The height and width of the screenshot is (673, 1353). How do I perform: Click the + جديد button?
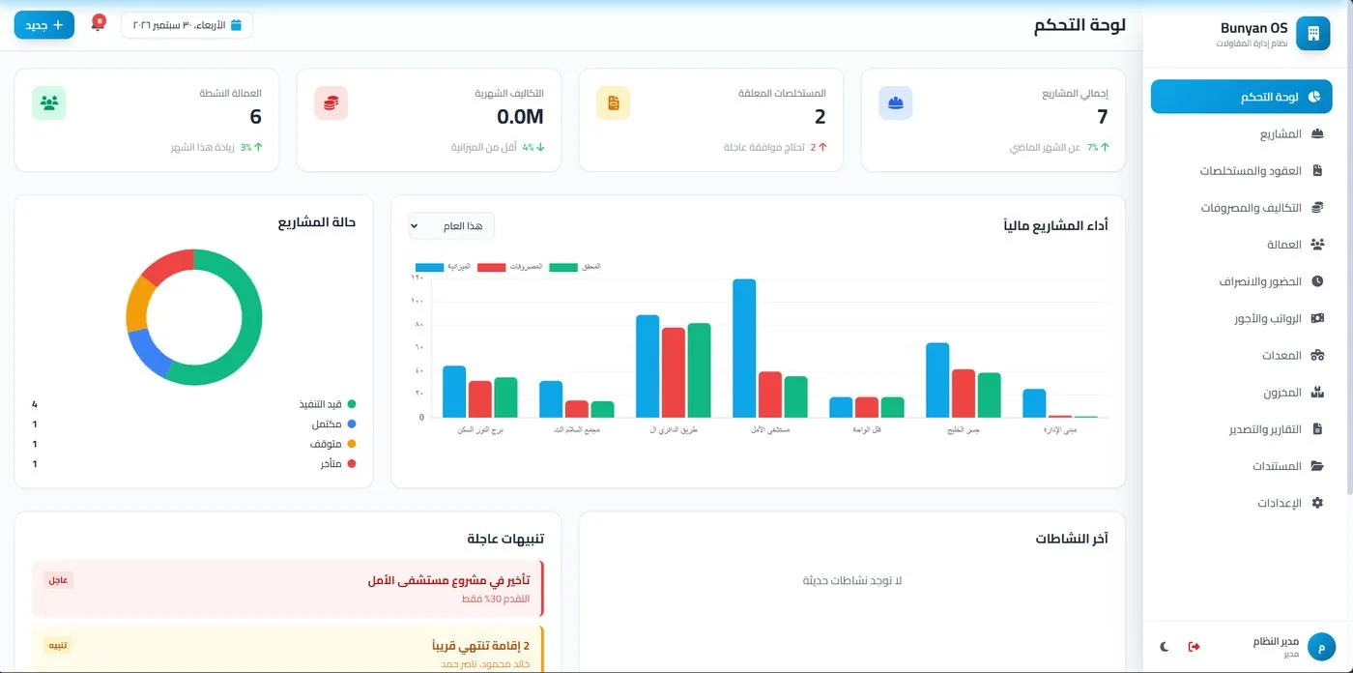44,24
